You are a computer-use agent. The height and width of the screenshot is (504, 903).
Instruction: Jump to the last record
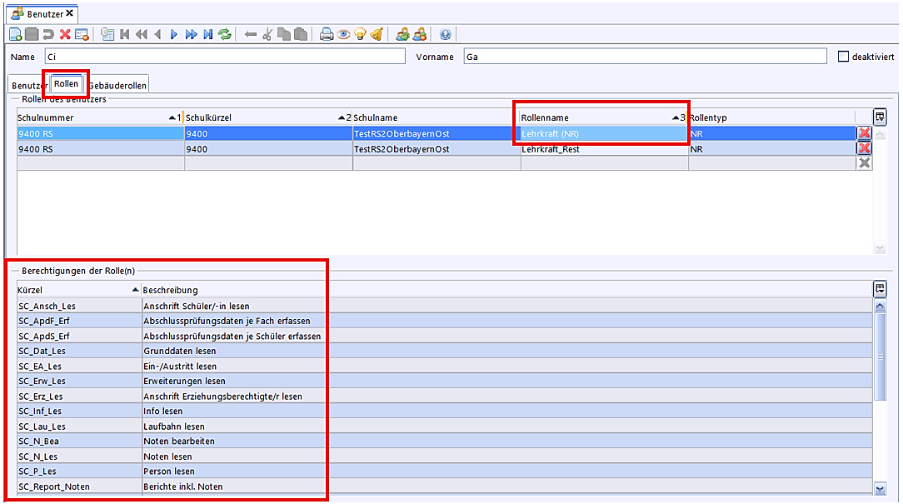tap(208, 34)
